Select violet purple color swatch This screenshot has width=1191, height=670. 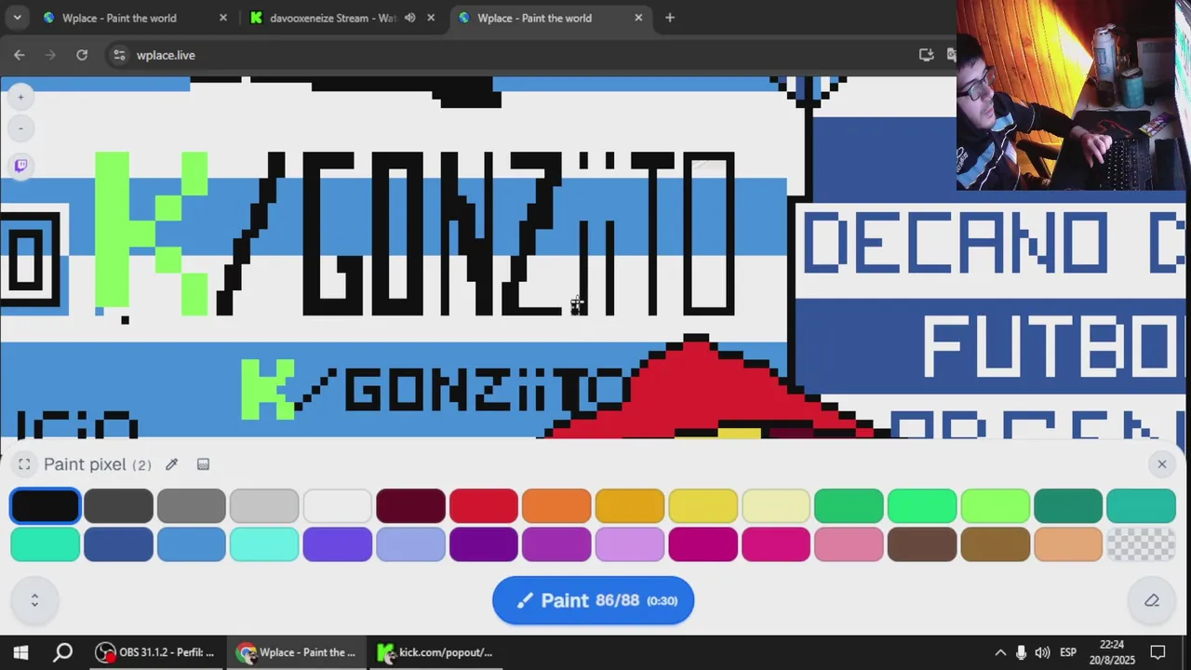click(x=556, y=544)
